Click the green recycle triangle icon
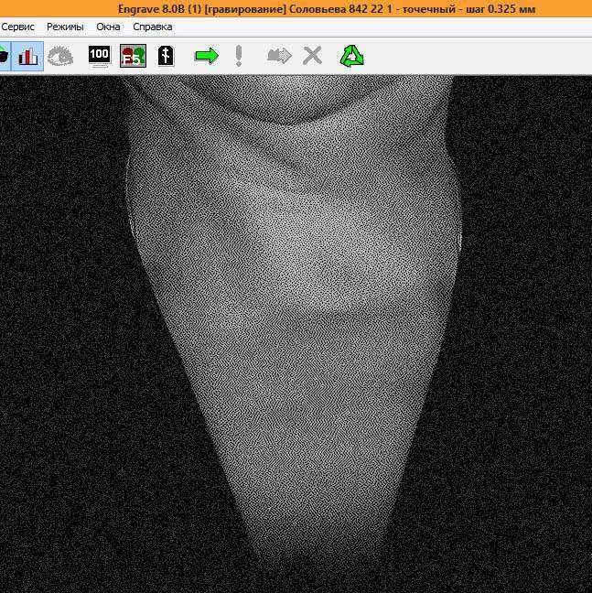 pos(352,56)
